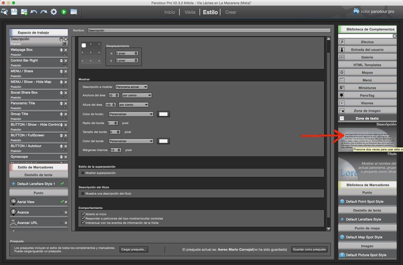The image size is (403, 265).
Task: Delete the Avanzar URL marker style with X
Action: point(66,223)
